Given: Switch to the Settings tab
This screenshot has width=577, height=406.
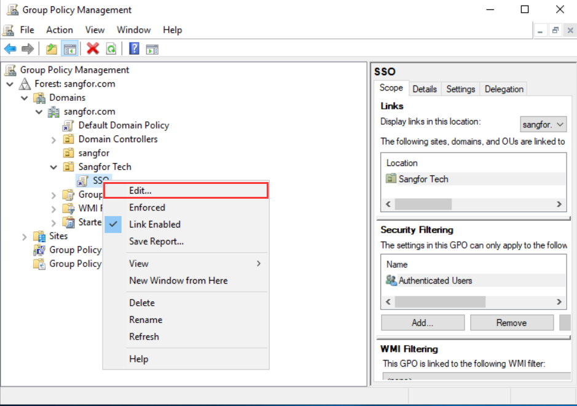Looking at the screenshot, I should tap(460, 89).
